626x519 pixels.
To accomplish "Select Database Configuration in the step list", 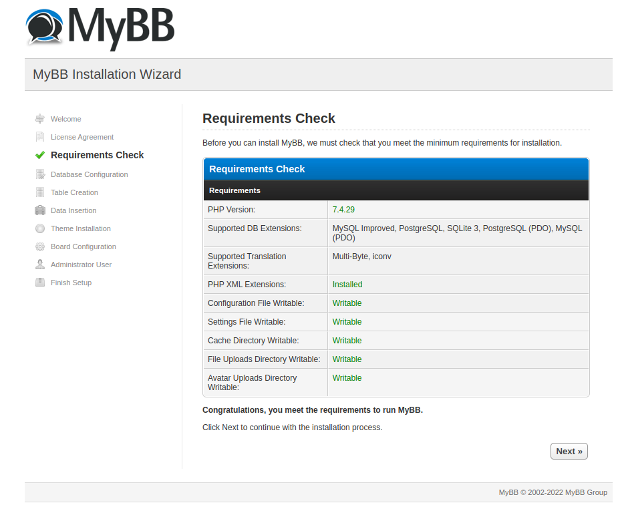I will [89, 174].
